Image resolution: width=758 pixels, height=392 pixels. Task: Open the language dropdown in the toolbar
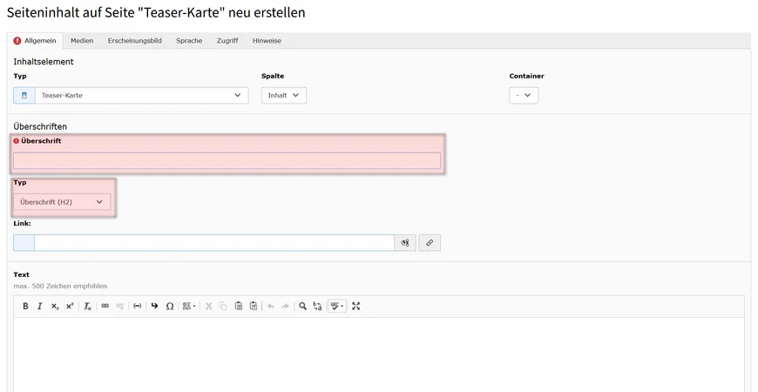click(x=189, y=306)
